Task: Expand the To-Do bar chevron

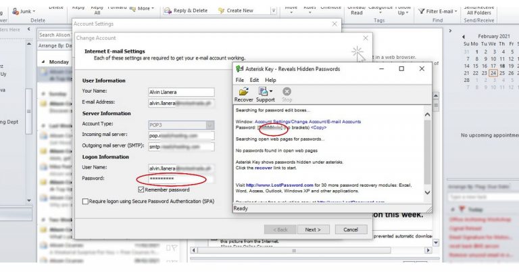Action: point(450,31)
